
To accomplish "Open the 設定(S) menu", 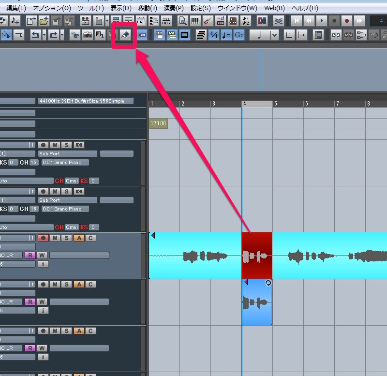I will (x=201, y=8).
